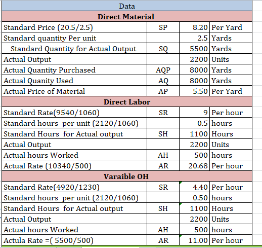Click "AR" in the 10340/500 row

(163, 166)
